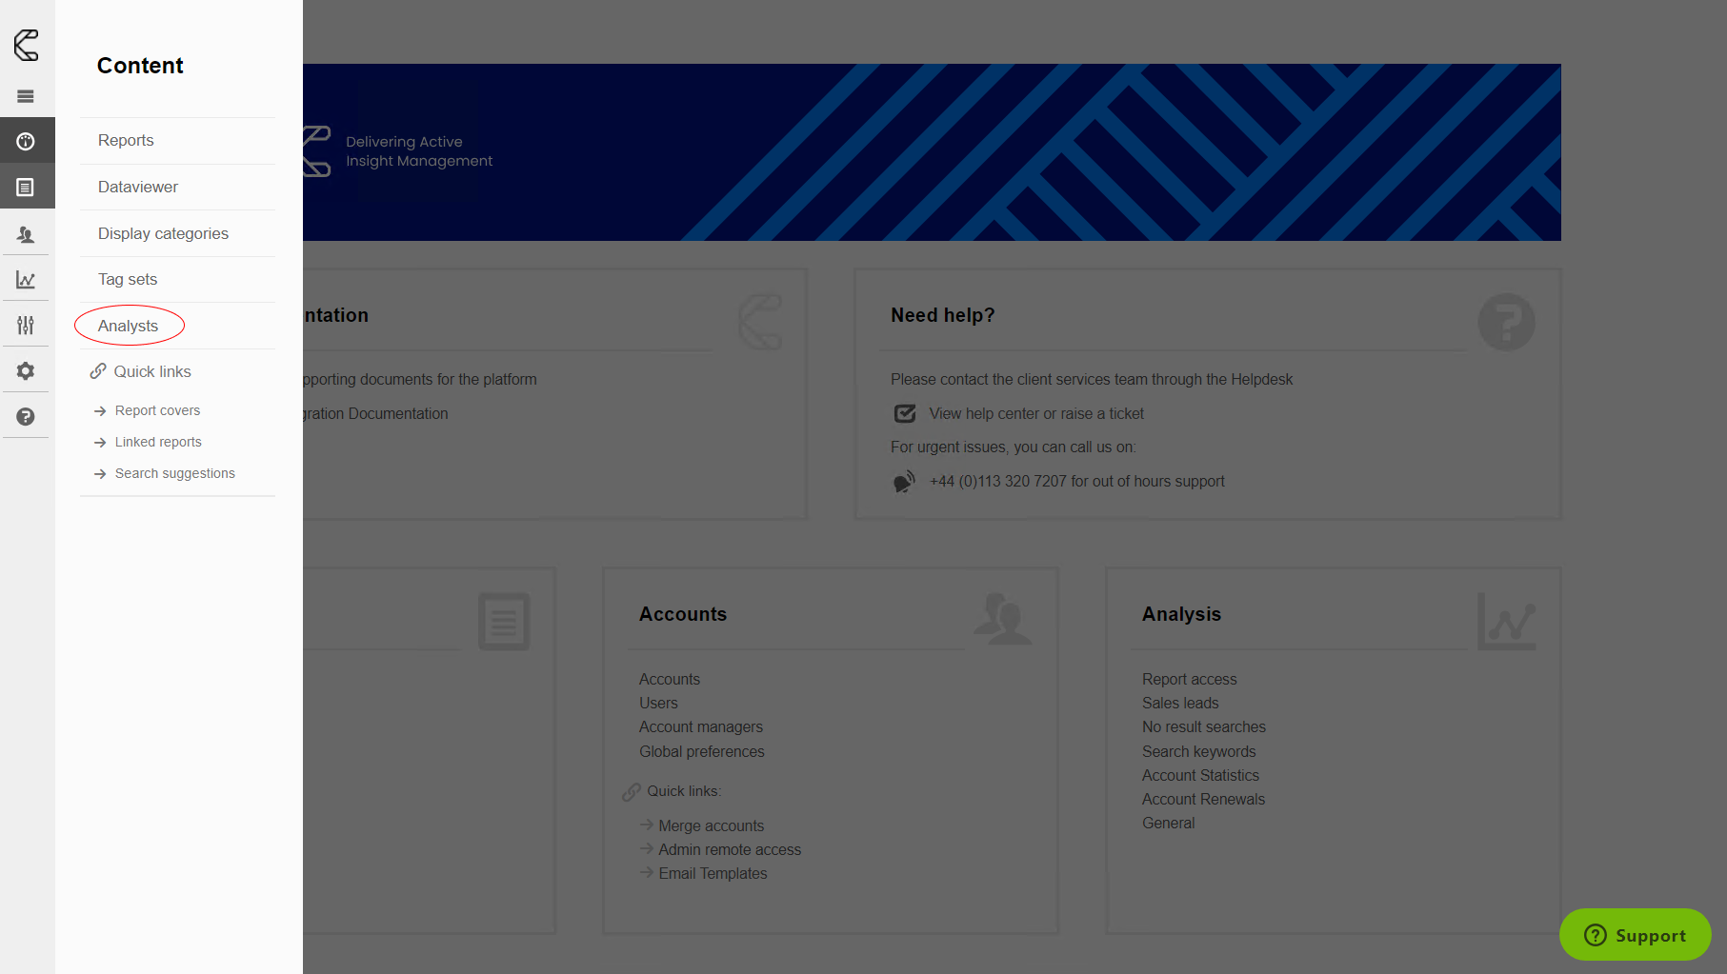This screenshot has width=1727, height=974.
Task: Choose Tag sets in Content menu
Action: [x=128, y=280]
